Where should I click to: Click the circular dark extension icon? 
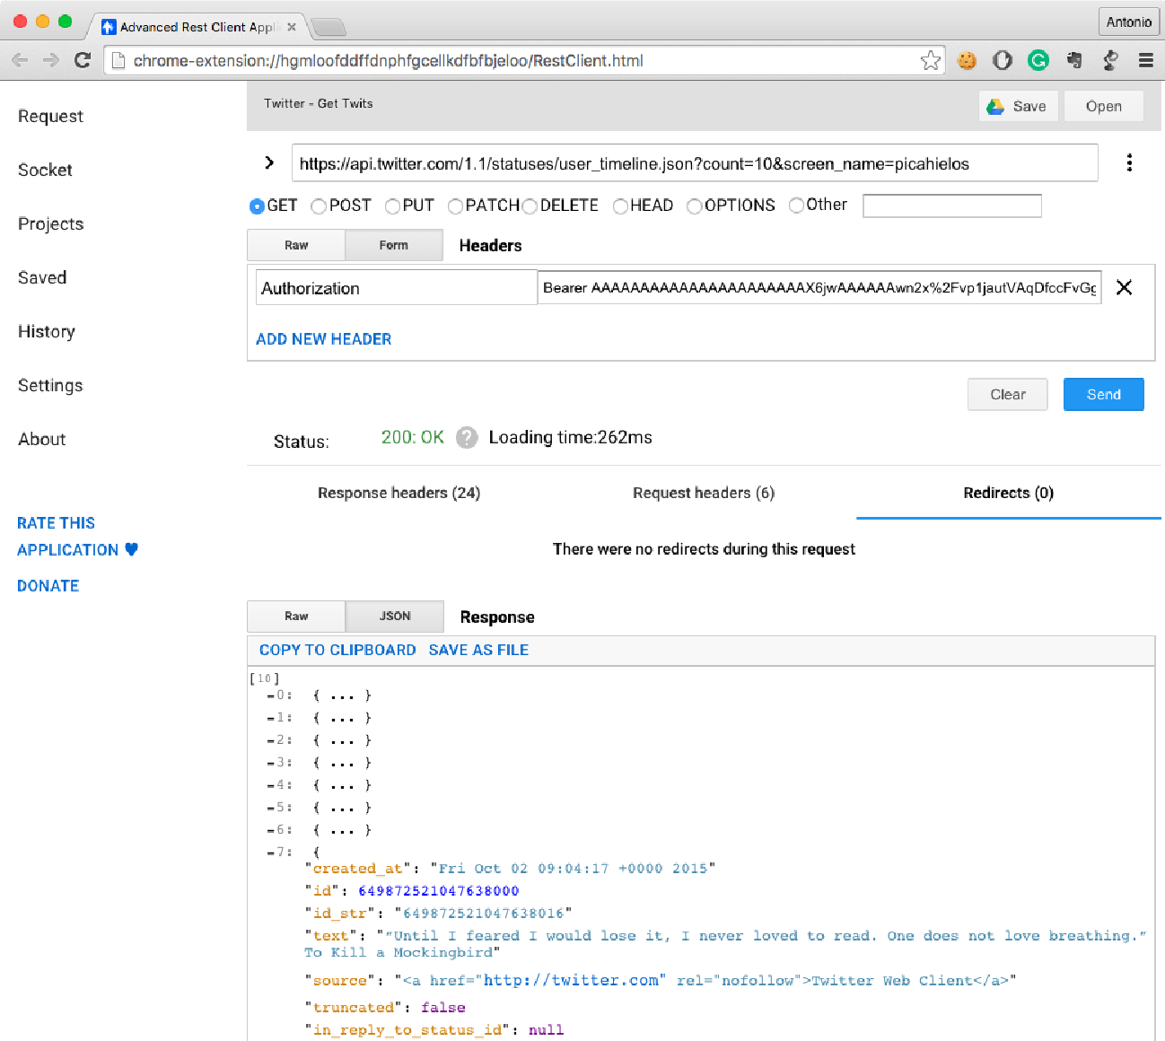pos(1003,60)
